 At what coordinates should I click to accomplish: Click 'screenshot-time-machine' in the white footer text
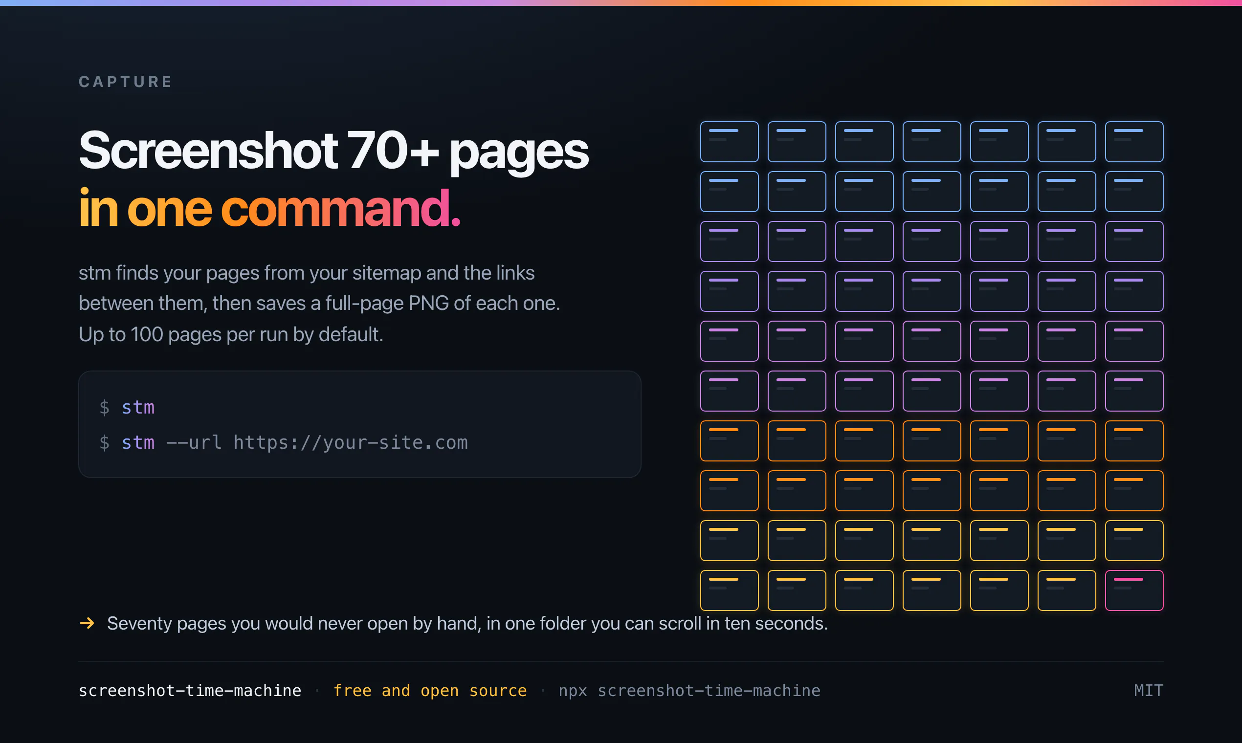(190, 690)
